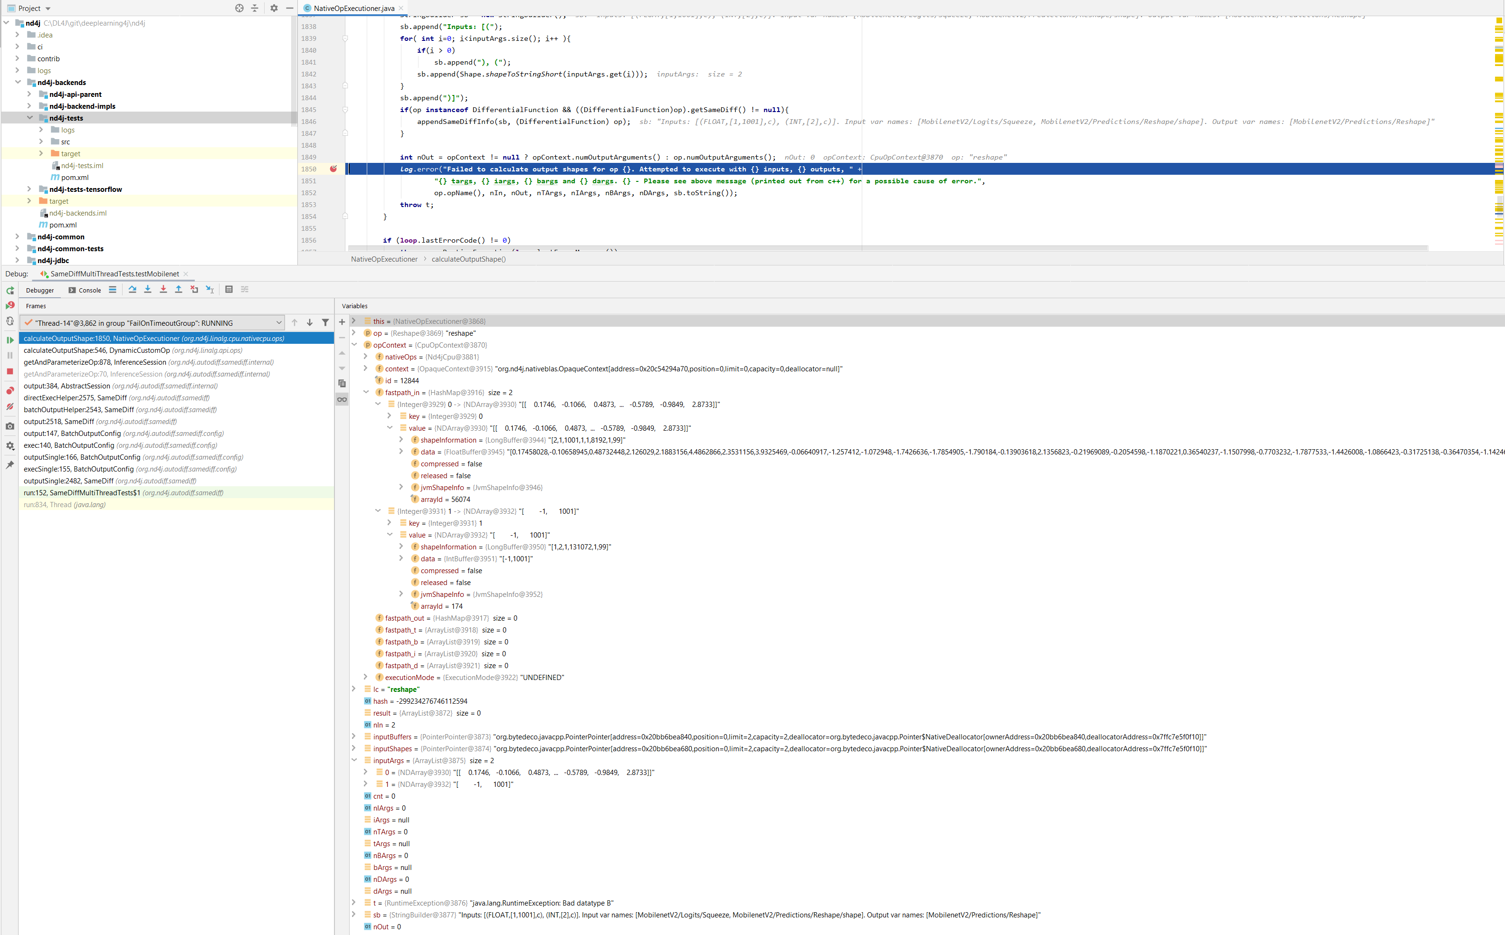This screenshot has width=1505, height=935.
Task: Collapse the fastpath_in variable node
Action: (x=366, y=392)
